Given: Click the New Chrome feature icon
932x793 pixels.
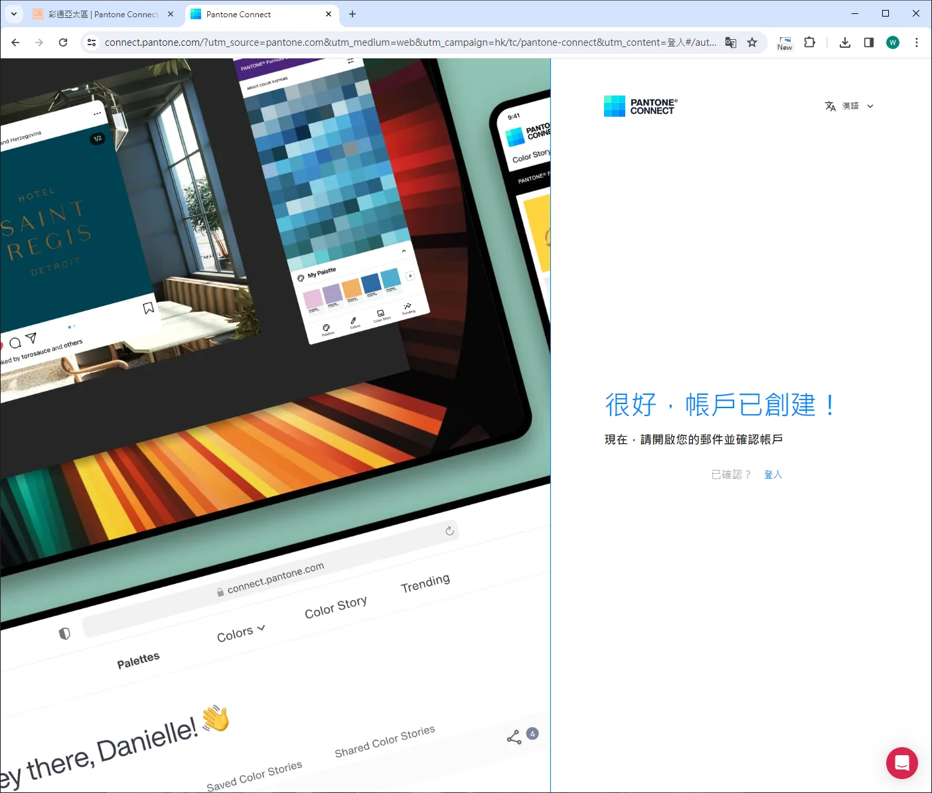Looking at the screenshot, I should 785,42.
